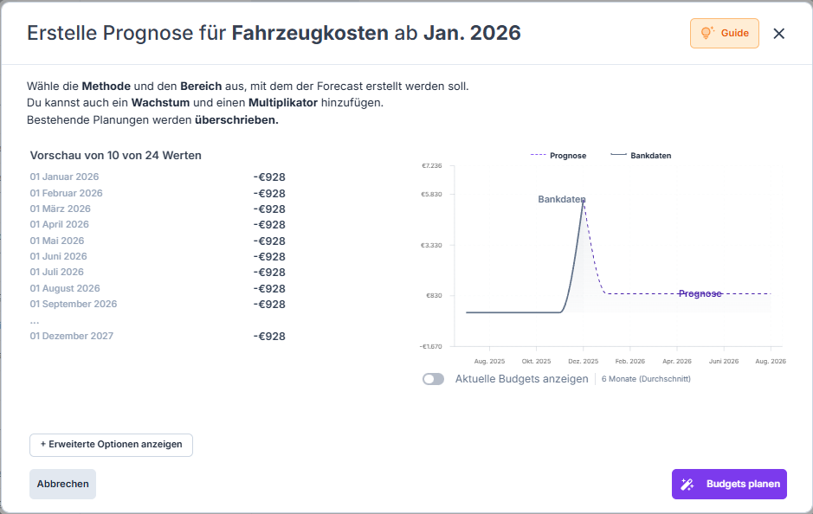This screenshot has width=813, height=514.
Task: Click the Dez. 2025 x-axis label
Action: click(x=583, y=361)
